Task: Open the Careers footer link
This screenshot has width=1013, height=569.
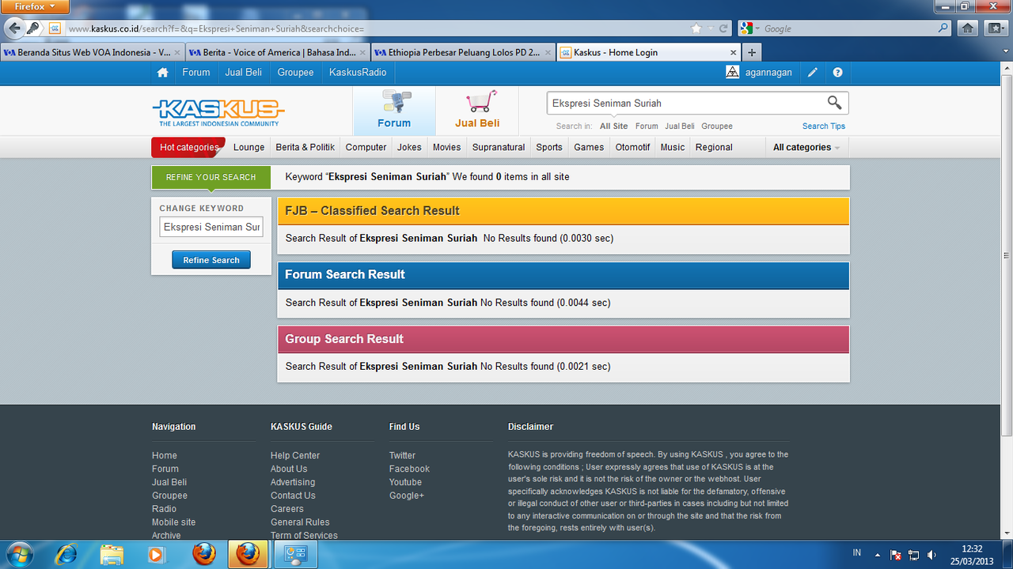Action: tap(286, 509)
